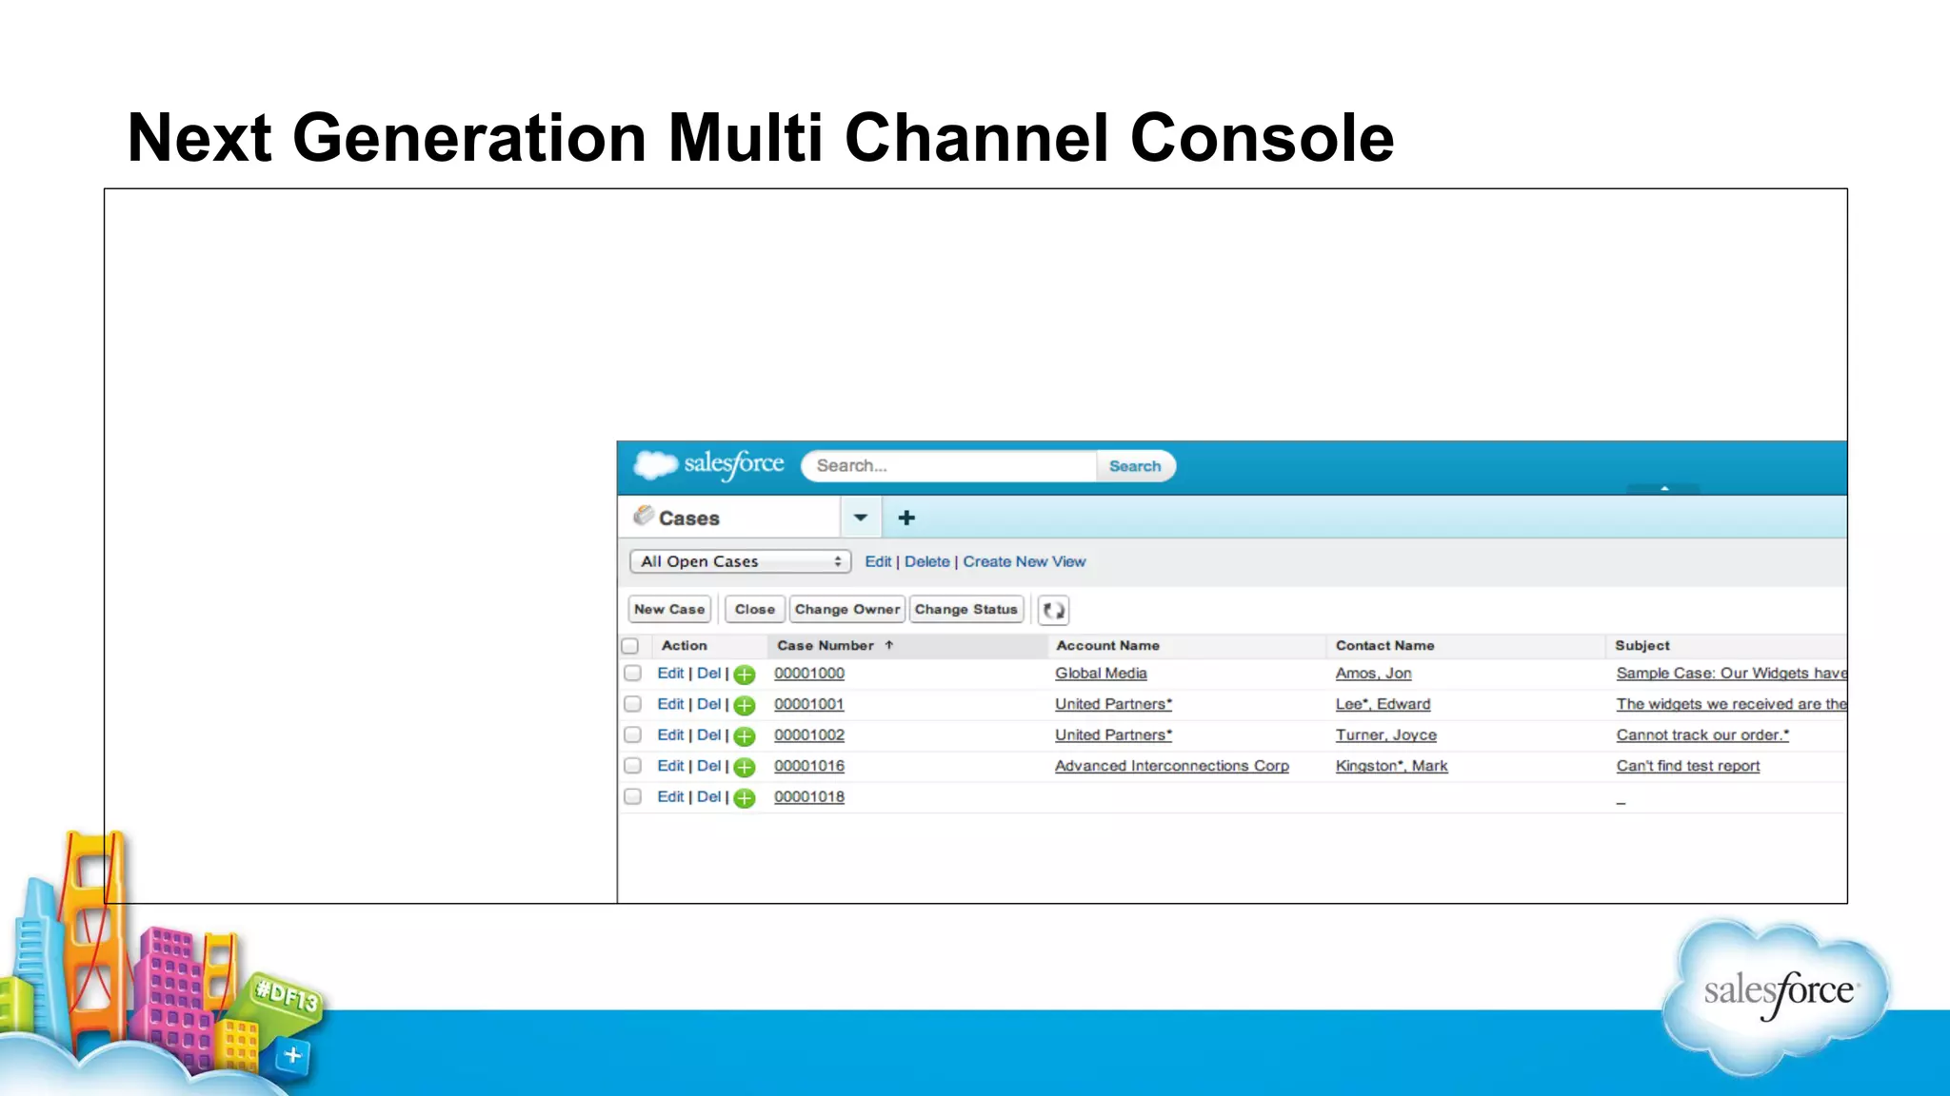The image size is (1950, 1096).
Task: Check the box for case 00001018
Action: (632, 796)
